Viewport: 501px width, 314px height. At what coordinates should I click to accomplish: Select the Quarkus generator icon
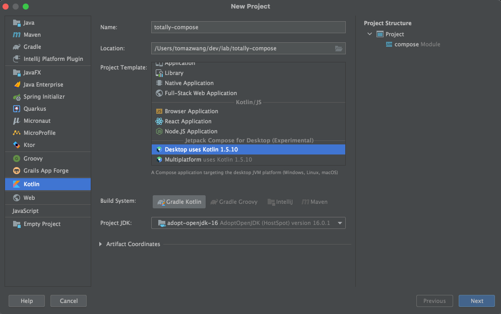coord(17,109)
